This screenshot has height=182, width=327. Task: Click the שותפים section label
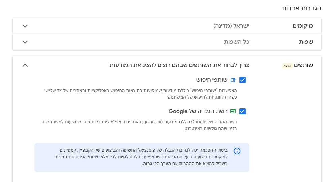(x=303, y=65)
